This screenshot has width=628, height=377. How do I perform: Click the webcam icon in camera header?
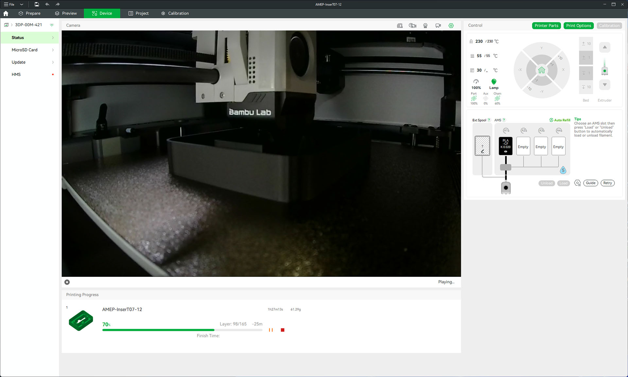pos(425,26)
